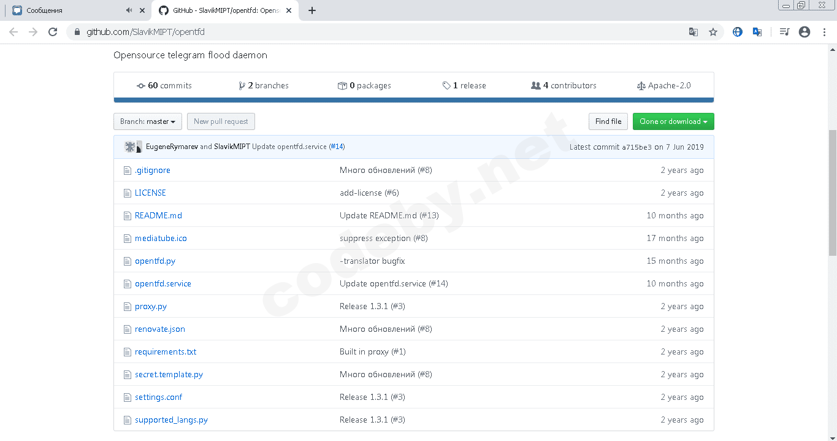
Task: Open the Clone or download dropdown
Action: (x=673, y=121)
